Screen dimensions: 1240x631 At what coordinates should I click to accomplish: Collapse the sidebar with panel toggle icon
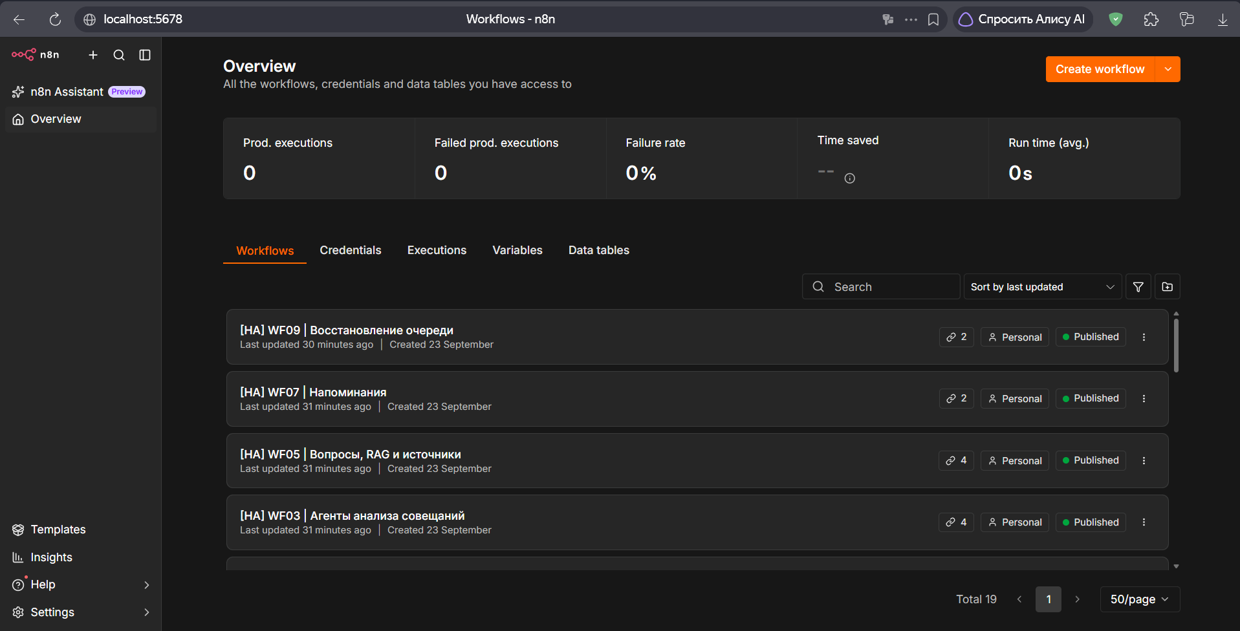(145, 55)
